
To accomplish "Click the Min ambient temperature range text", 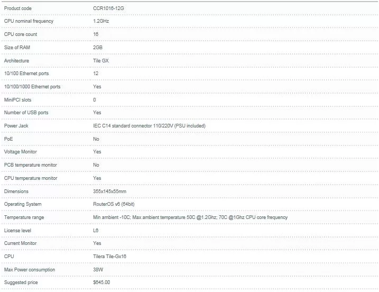I will pos(190,217).
